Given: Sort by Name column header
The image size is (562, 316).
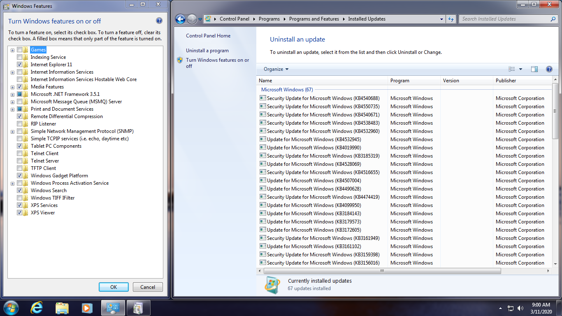Looking at the screenshot, I should [322, 81].
